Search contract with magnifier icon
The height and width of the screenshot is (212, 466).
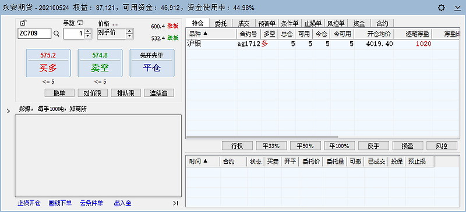tap(57, 34)
